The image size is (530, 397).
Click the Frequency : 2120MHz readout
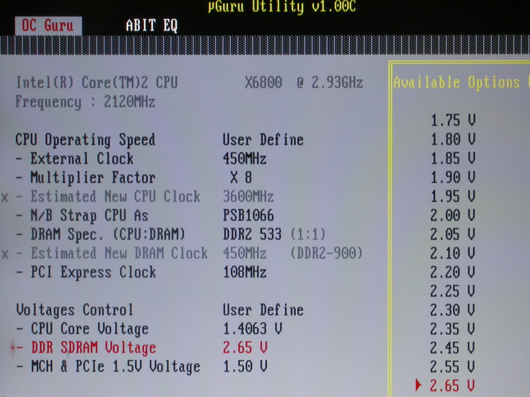[85, 102]
